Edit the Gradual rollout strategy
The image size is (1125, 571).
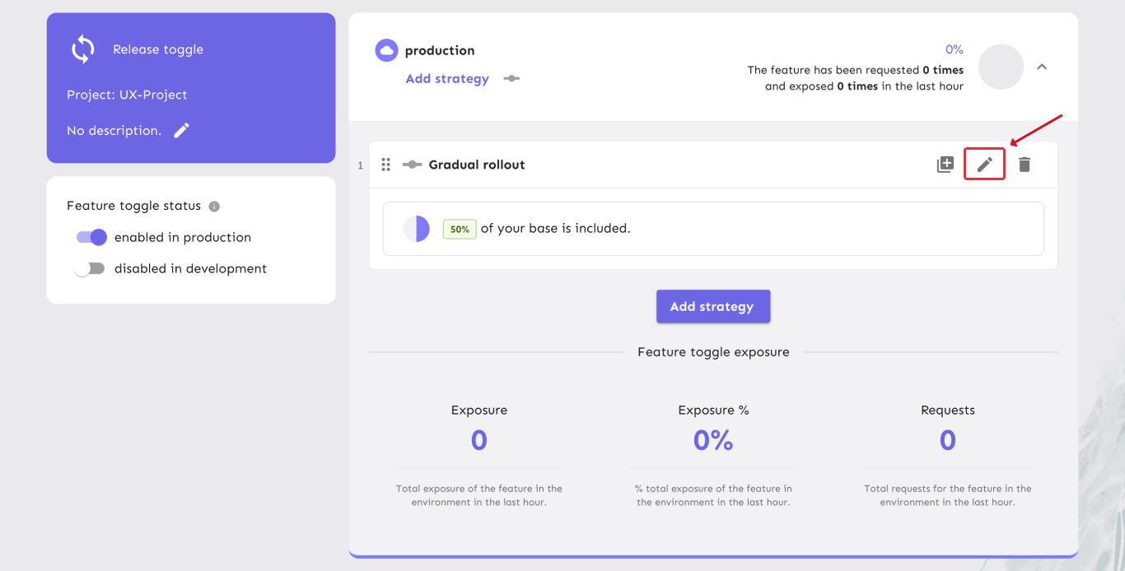click(984, 165)
